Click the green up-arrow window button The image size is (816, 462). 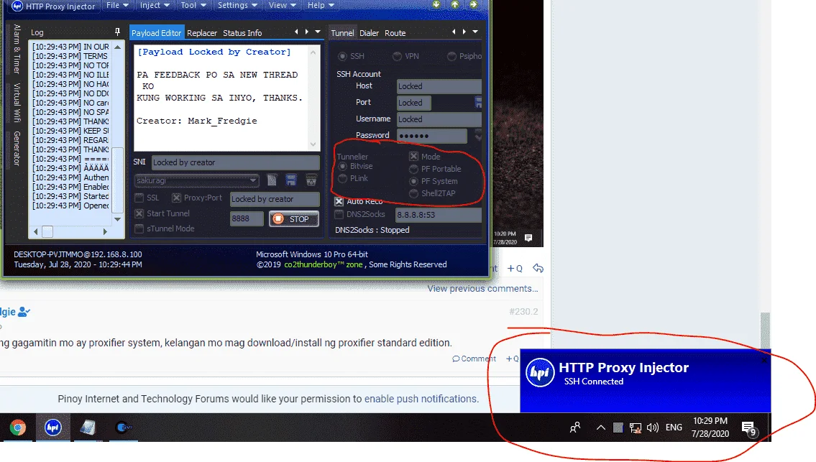[x=455, y=4]
